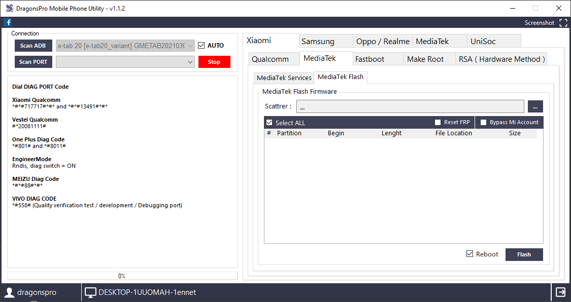The image size is (571, 302).
Task: Enable the Reset FRP checkbox
Action: [438, 123]
